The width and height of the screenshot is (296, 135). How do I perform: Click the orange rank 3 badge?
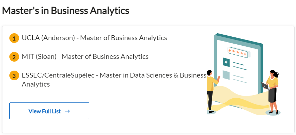(x=14, y=75)
